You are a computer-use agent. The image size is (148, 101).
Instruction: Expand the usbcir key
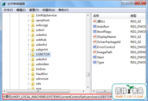(29, 30)
